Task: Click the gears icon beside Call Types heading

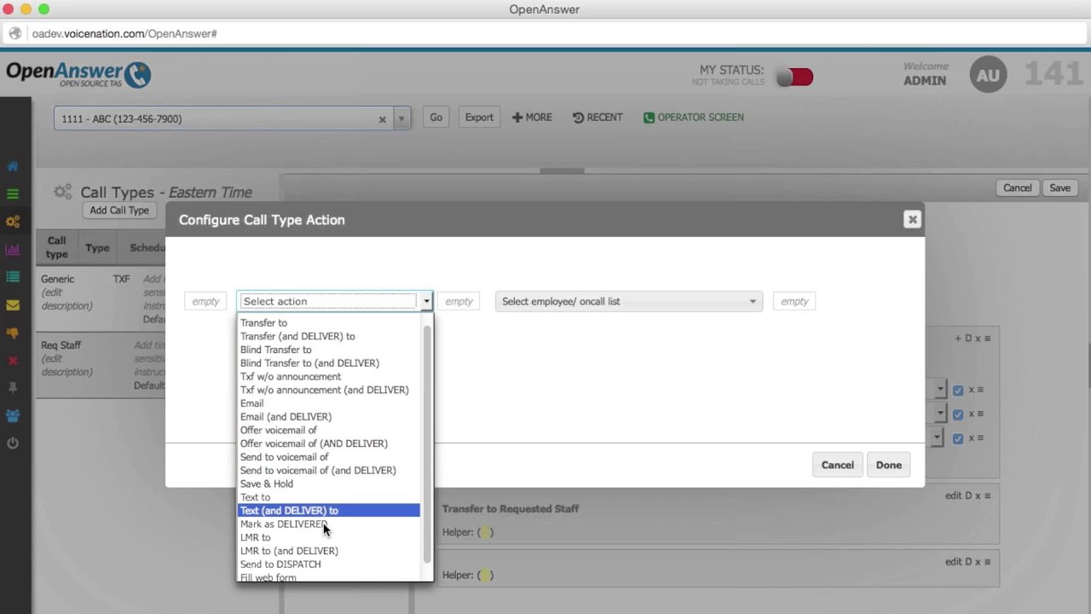Action: point(63,192)
